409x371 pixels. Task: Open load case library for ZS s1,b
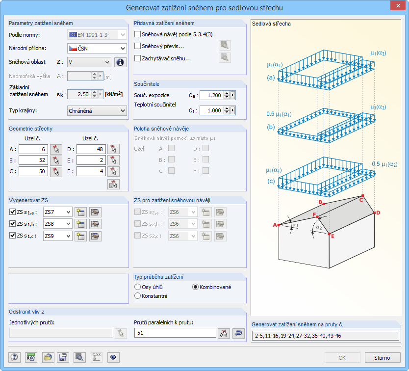(x=95, y=224)
